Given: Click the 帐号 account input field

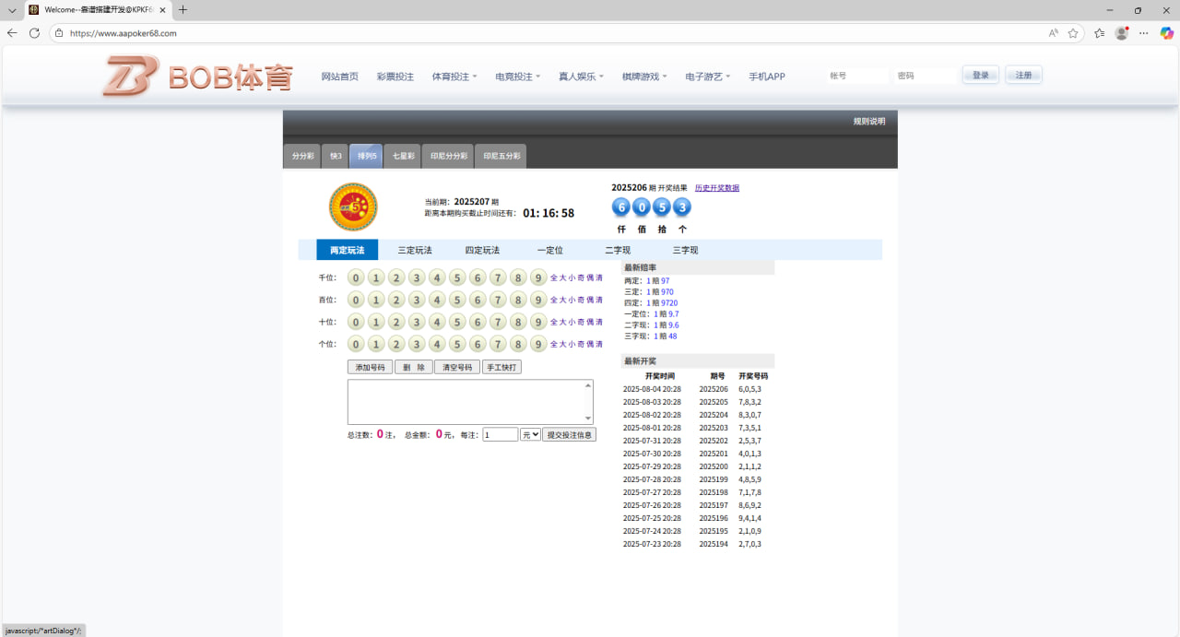Looking at the screenshot, I should pyautogui.click(x=856, y=76).
